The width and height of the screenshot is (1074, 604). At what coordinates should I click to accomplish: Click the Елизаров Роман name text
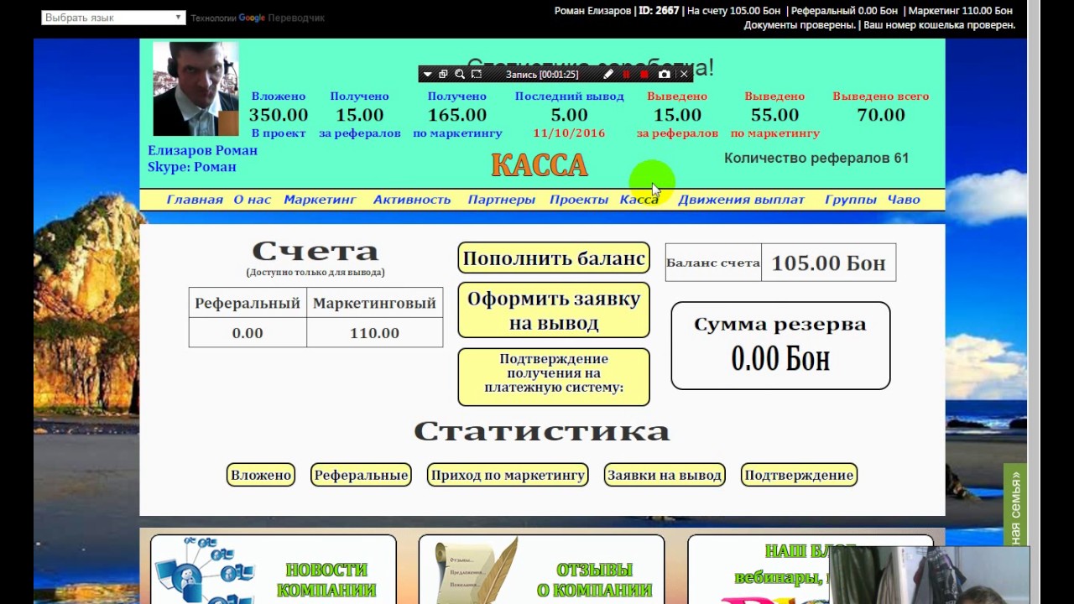point(202,150)
